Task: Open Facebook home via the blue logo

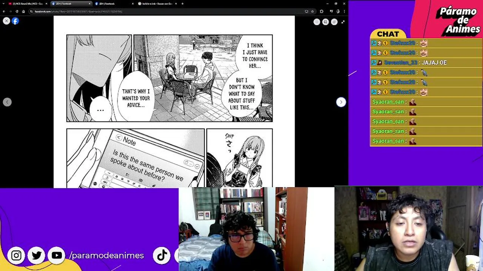Action: point(15,21)
